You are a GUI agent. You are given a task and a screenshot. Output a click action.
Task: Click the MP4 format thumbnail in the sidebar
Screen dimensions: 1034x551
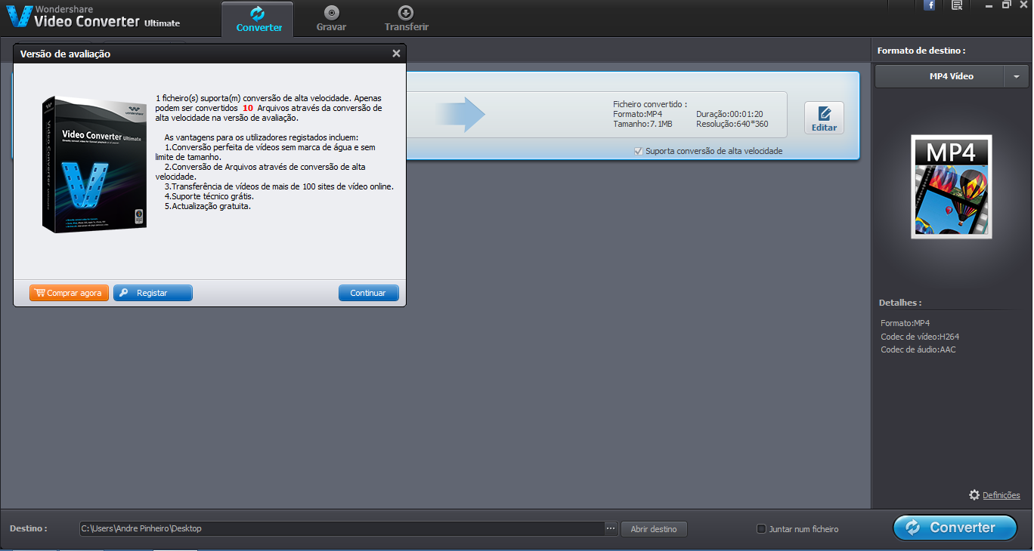pos(952,186)
